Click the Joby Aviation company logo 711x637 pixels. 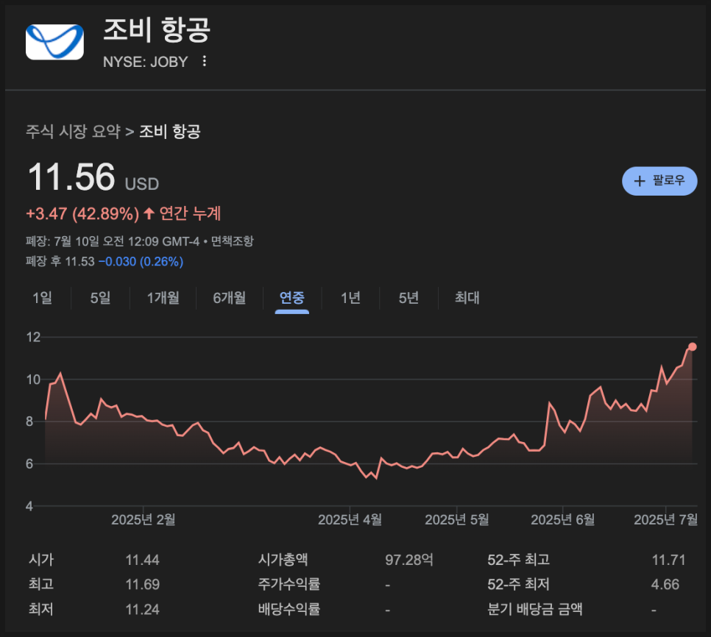[x=53, y=42]
